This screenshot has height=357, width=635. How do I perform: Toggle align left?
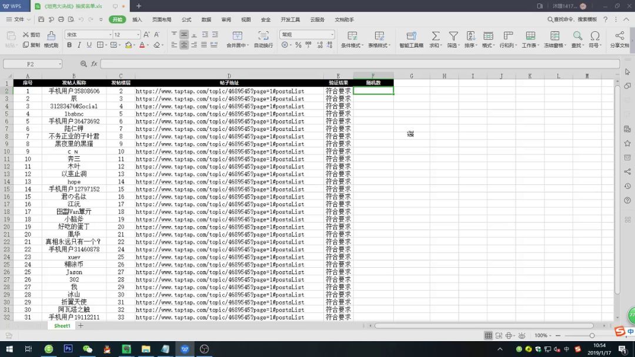coord(174,45)
